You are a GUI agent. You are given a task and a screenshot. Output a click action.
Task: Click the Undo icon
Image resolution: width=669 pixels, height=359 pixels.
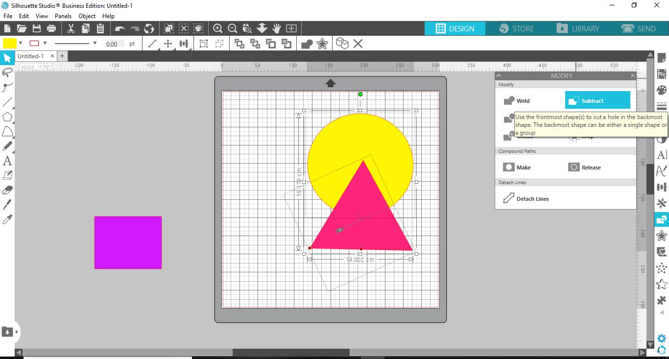coord(119,28)
